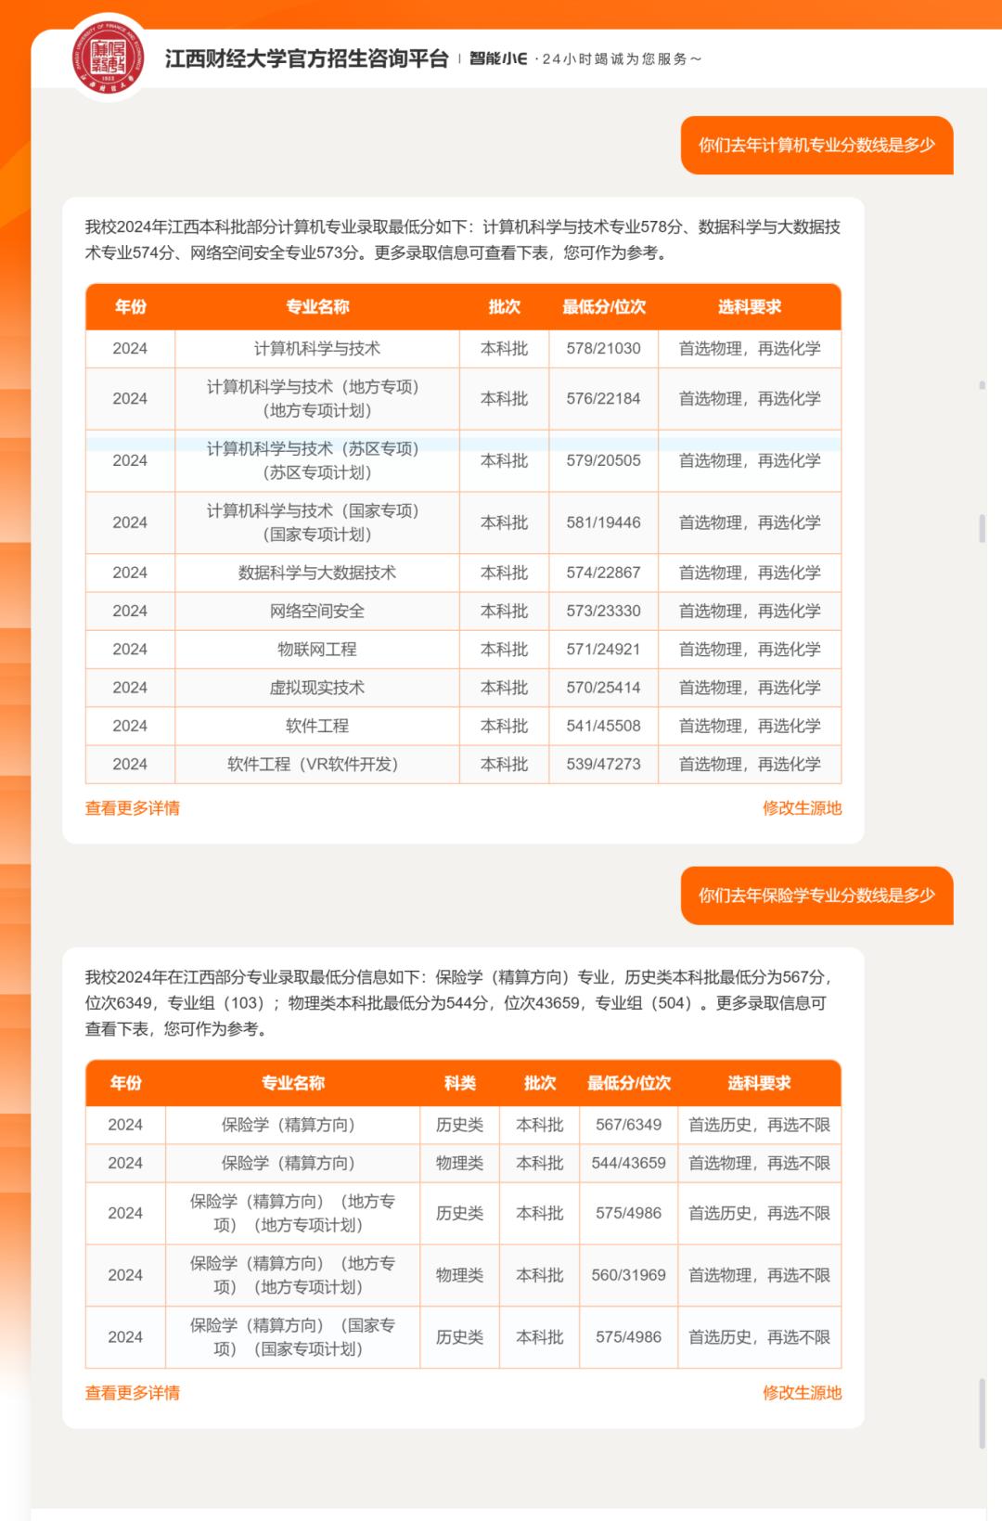
Task: Click the score cell 544/43659
Action: [x=629, y=1163]
